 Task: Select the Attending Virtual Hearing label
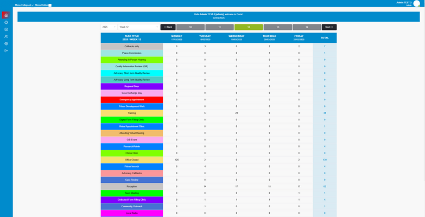132,133
